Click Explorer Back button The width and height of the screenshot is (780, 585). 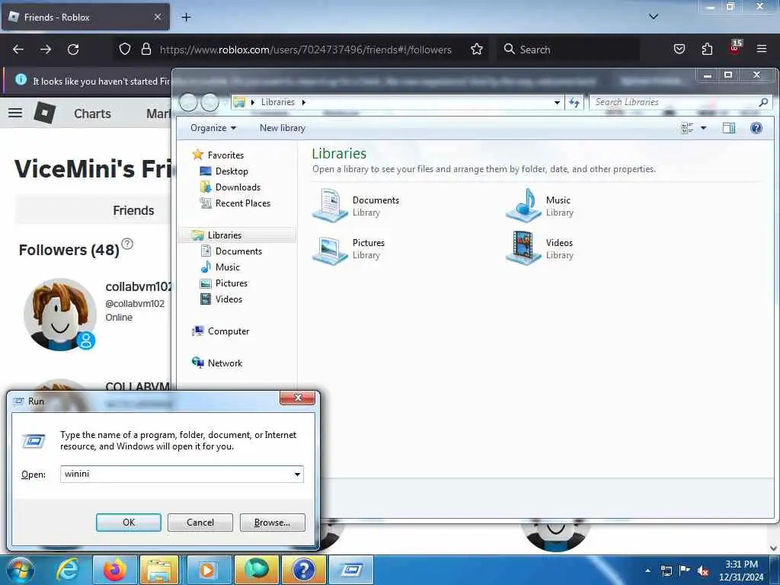[189, 103]
